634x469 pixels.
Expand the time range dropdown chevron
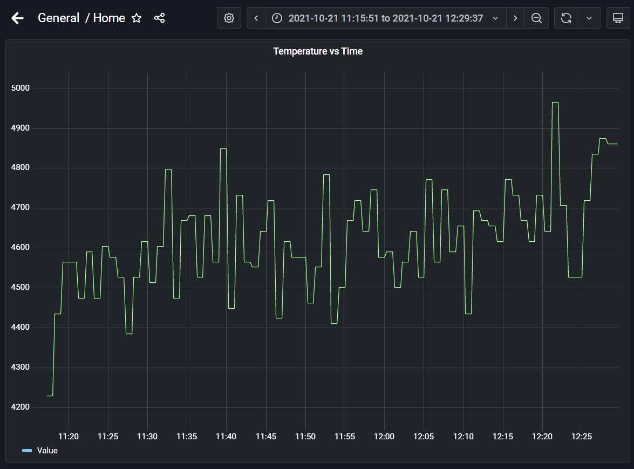495,18
